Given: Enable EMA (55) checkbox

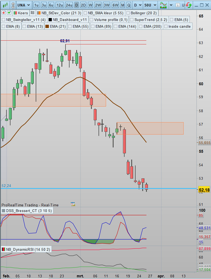Looking at the screenshot, I should pyautogui.click(x=70, y=27).
